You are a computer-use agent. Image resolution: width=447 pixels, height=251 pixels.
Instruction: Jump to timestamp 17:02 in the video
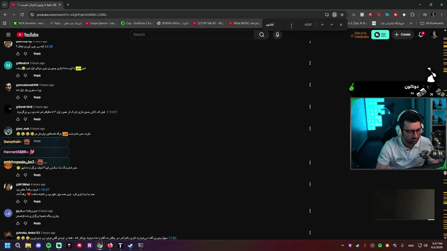pyautogui.click(x=172, y=238)
